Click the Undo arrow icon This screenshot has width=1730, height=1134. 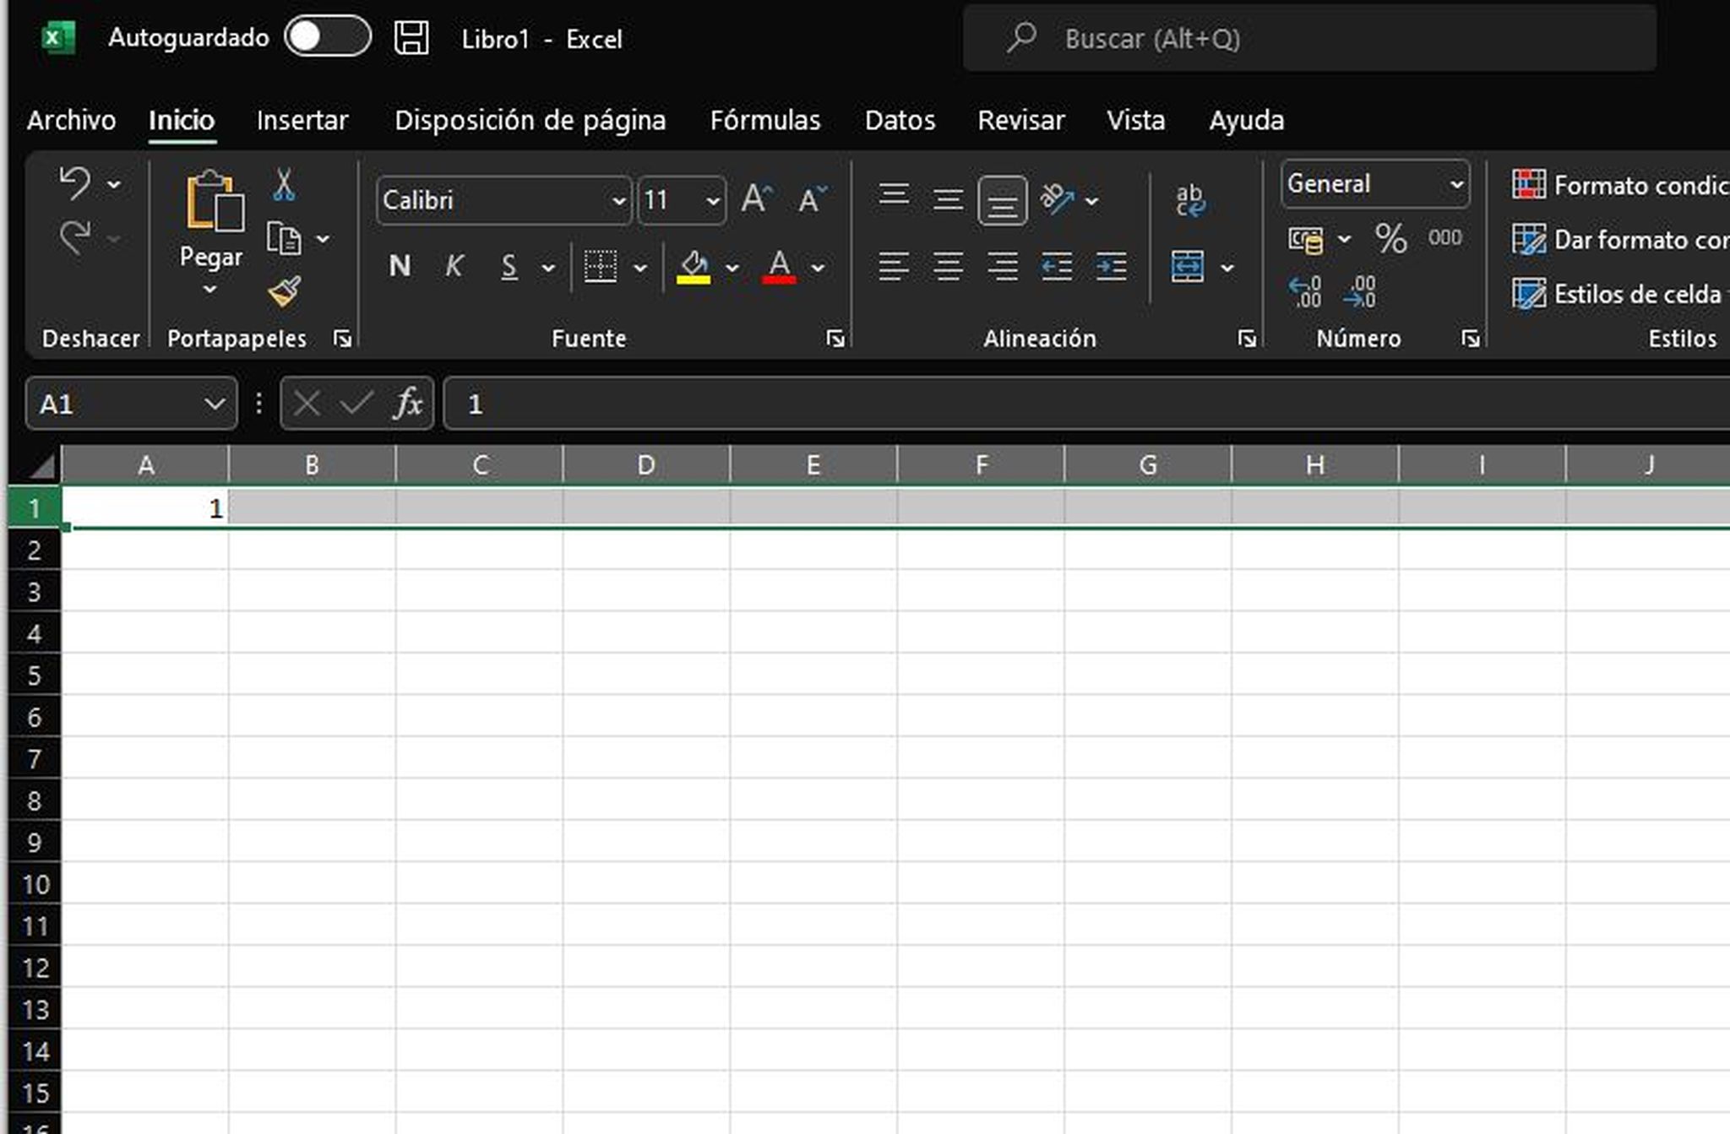74,183
